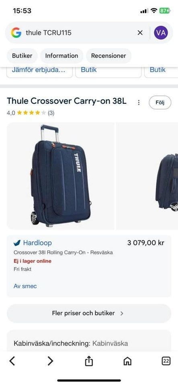
Task: Tap the Google logo icon
Action: click(x=16, y=32)
